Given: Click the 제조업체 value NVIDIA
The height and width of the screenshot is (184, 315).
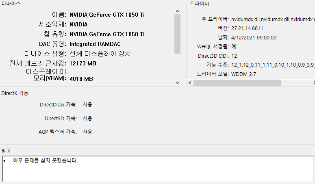Looking at the screenshot, I should [78, 24].
